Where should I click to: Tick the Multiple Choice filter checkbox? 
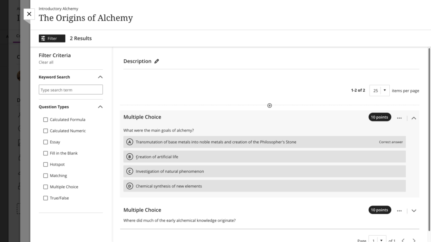[x=45, y=187]
